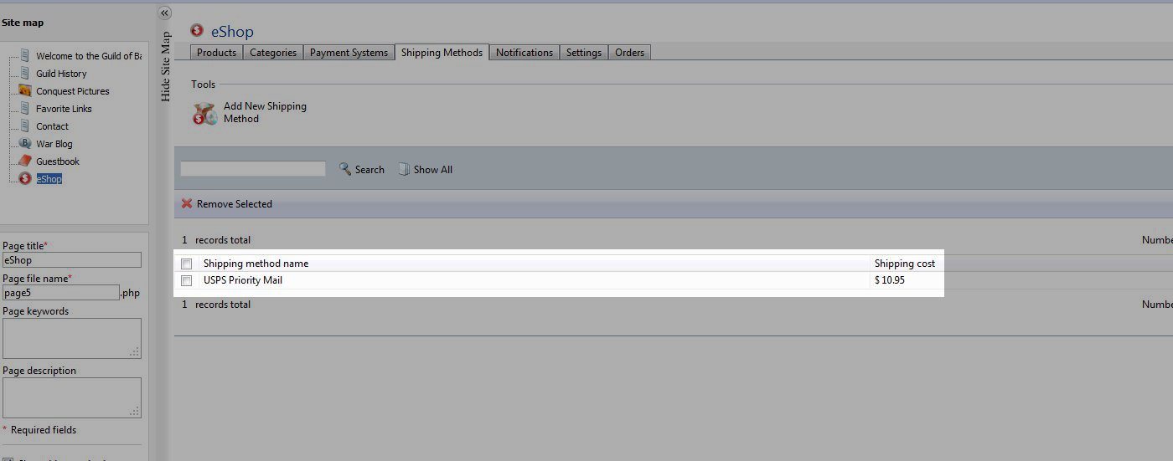Click the Show All link
Viewport: 1173px width, 461px height.
[x=433, y=169]
